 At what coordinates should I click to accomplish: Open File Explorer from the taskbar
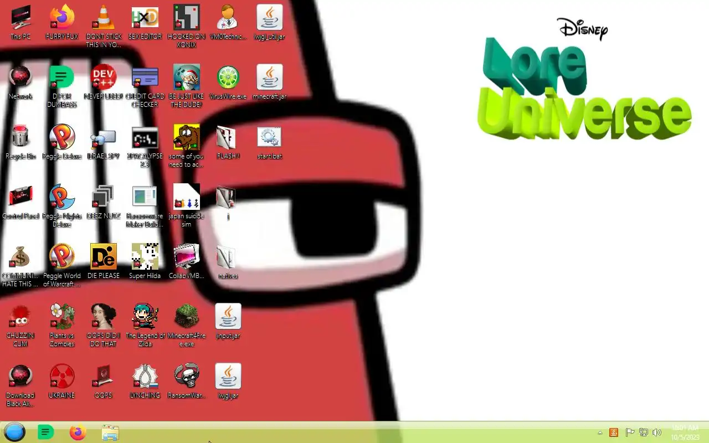point(110,432)
